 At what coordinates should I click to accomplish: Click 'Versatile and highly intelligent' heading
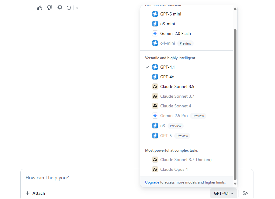pos(170,58)
